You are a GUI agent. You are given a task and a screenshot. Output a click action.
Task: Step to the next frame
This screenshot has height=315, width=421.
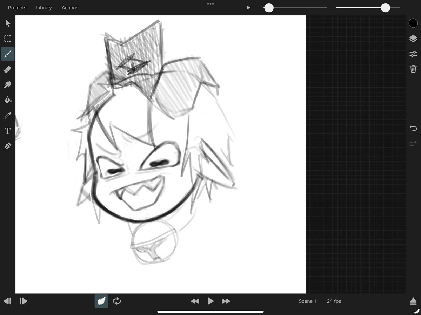click(23, 301)
